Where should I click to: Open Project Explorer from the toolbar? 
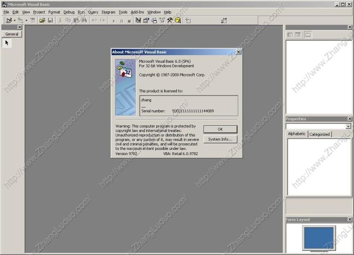click(x=138, y=21)
